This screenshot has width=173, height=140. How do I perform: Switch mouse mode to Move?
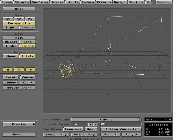click(x=11, y=56)
